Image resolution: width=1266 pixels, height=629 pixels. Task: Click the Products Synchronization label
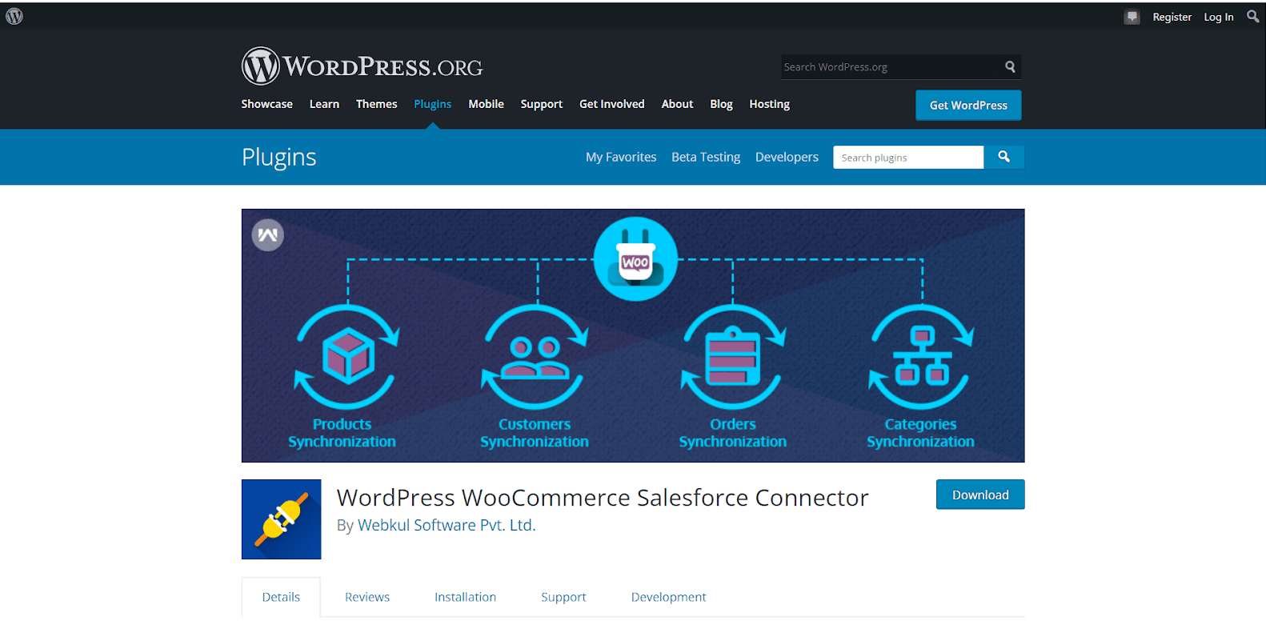click(x=342, y=433)
